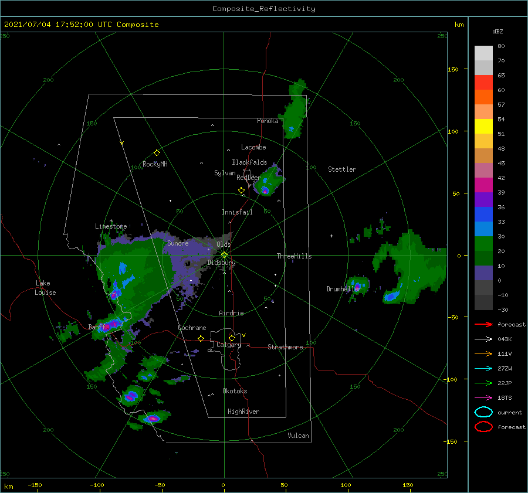Click the dBZ legend heading
The height and width of the screenshot is (493, 528).
[x=497, y=31]
